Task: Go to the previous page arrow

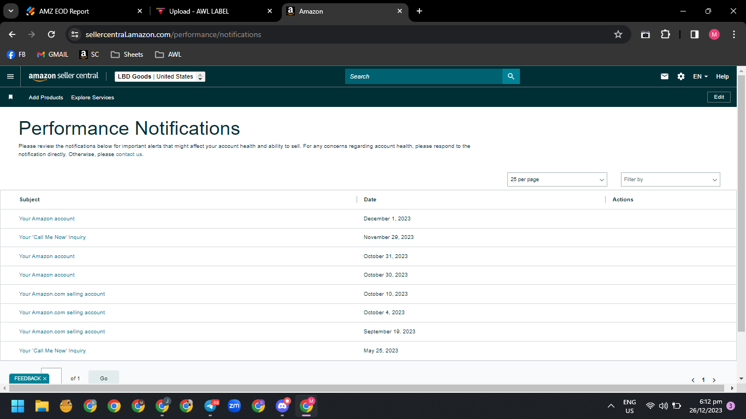Action: (693, 380)
